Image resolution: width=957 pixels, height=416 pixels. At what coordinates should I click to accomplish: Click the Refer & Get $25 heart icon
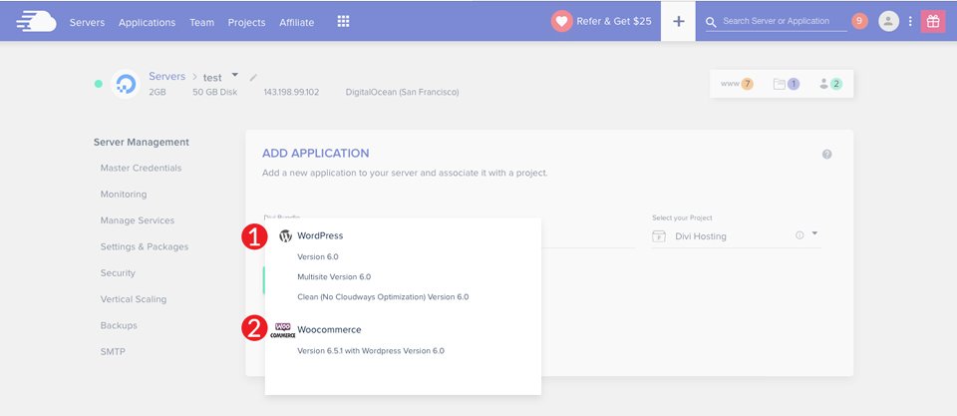coord(561,21)
